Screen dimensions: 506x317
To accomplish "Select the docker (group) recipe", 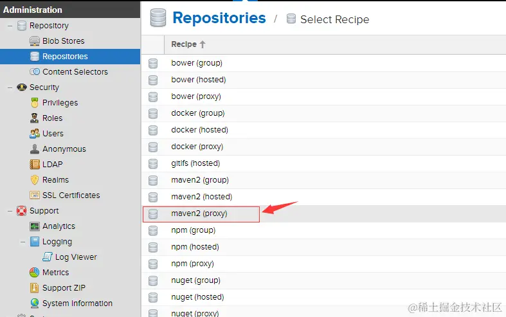I will 323,113.
